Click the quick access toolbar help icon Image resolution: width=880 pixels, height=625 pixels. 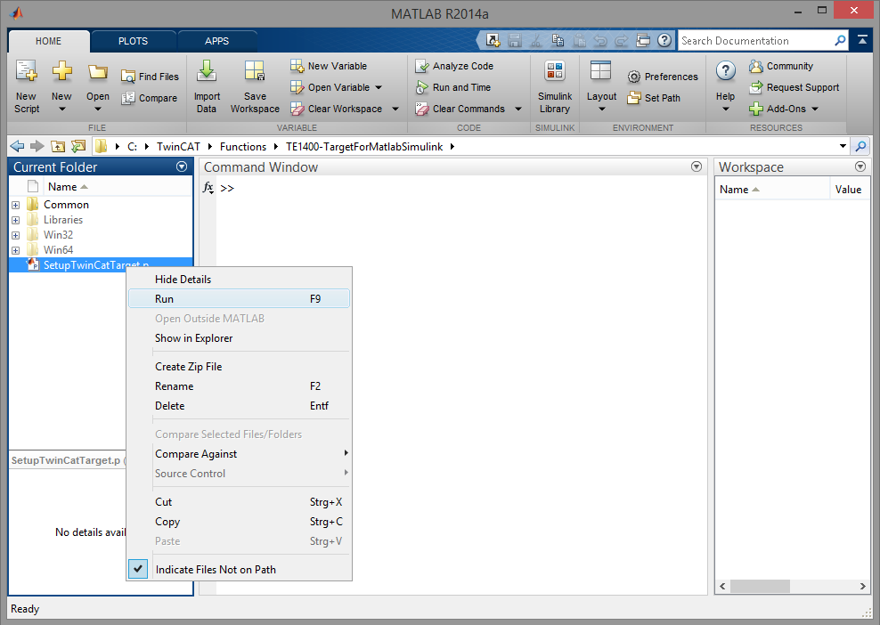[664, 40]
